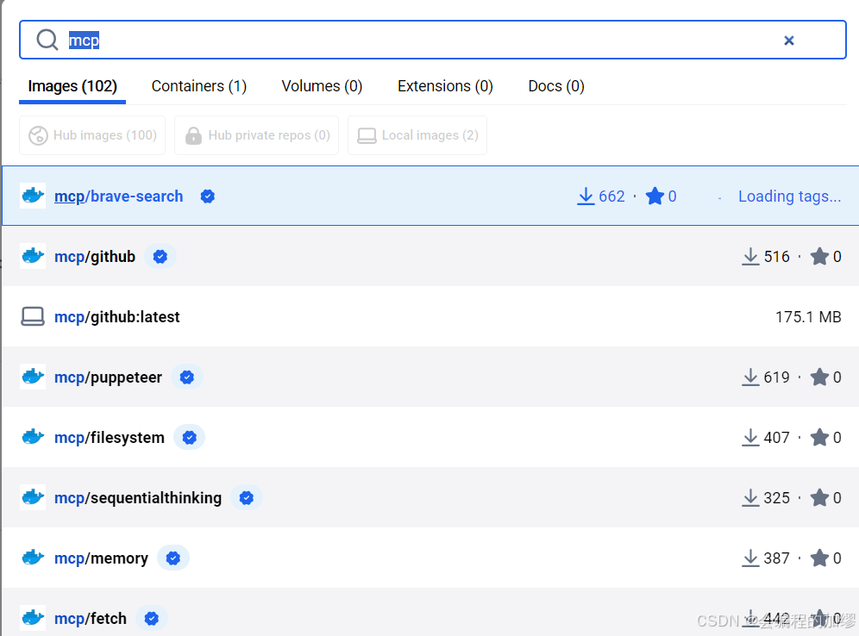Click the verified badge next to mcp/puppeteer

tap(187, 377)
